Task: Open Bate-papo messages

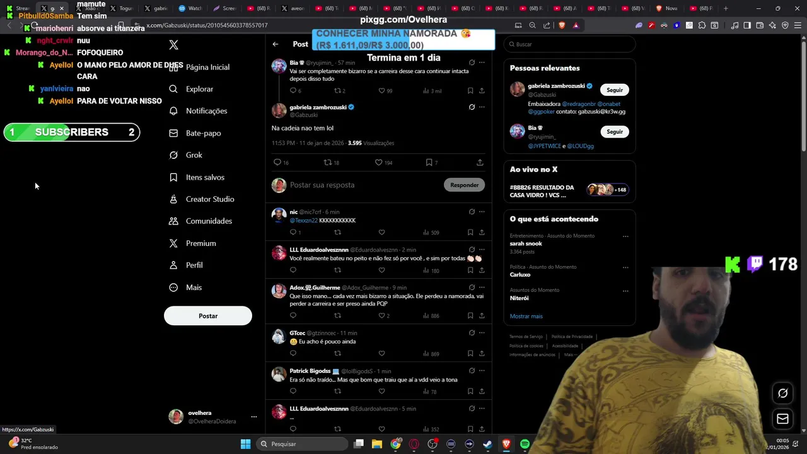Action: pyautogui.click(x=195, y=133)
